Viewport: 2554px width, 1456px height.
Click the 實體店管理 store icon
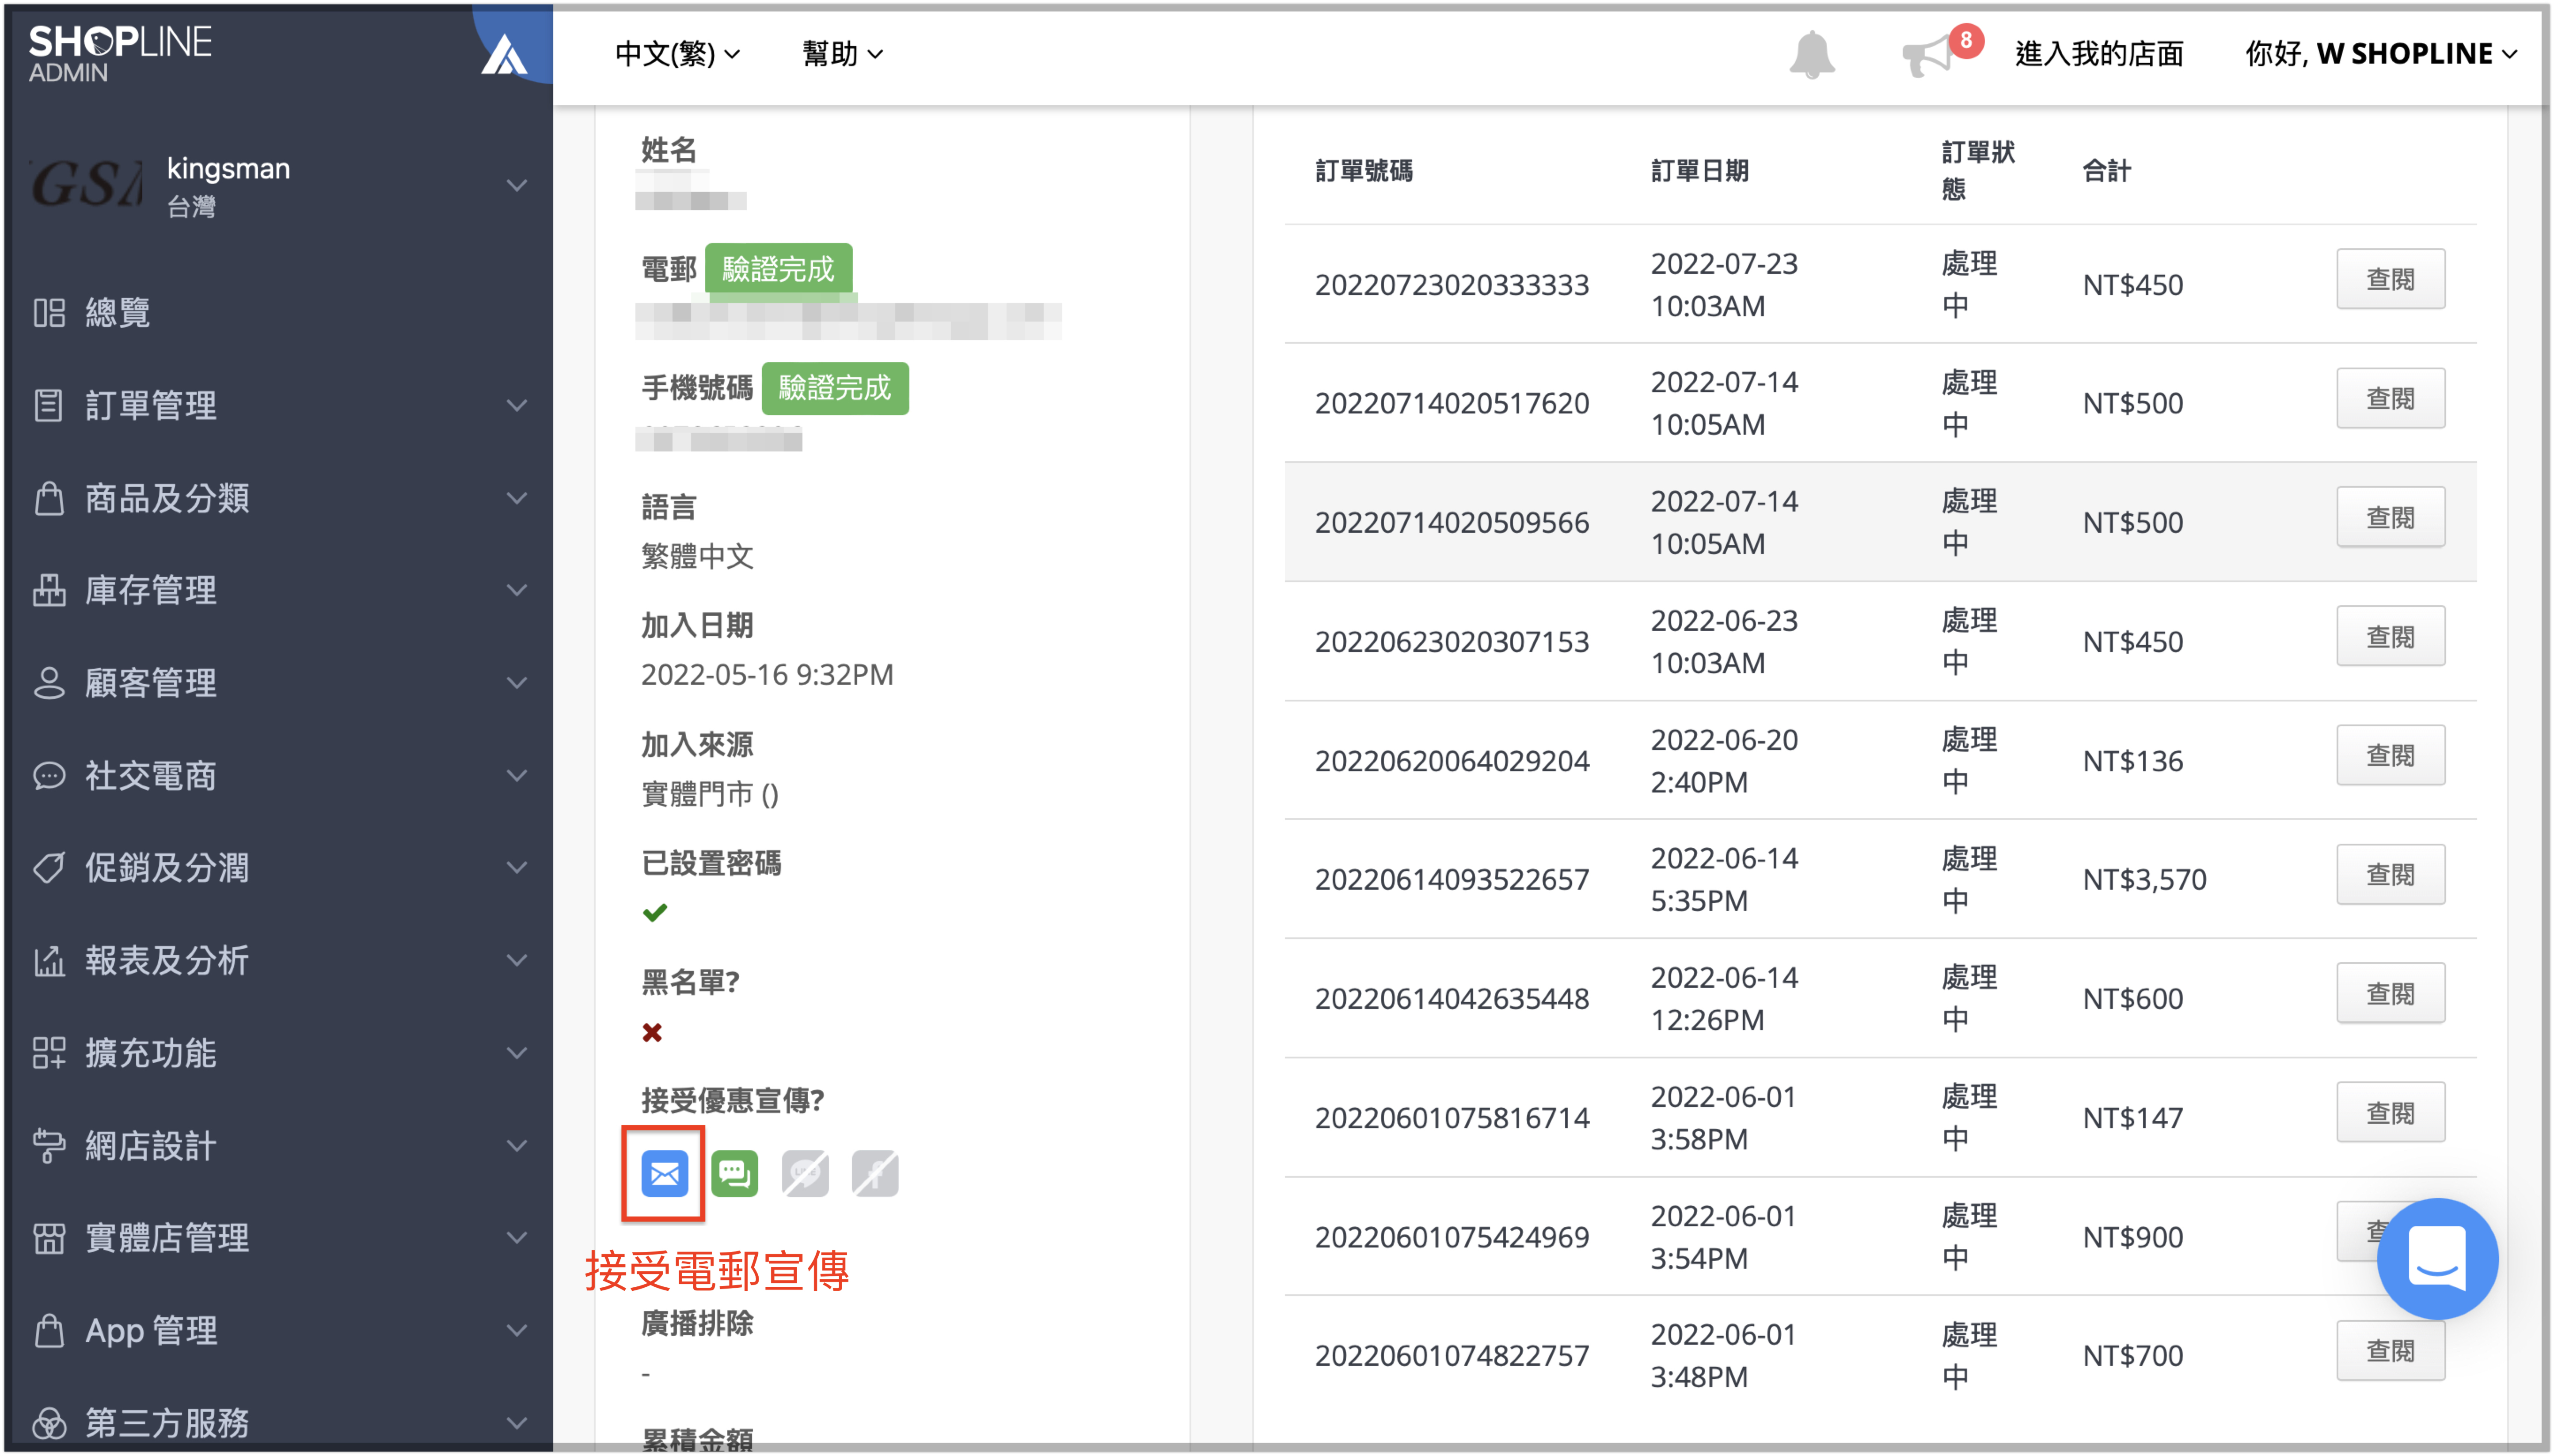coord(48,1238)
